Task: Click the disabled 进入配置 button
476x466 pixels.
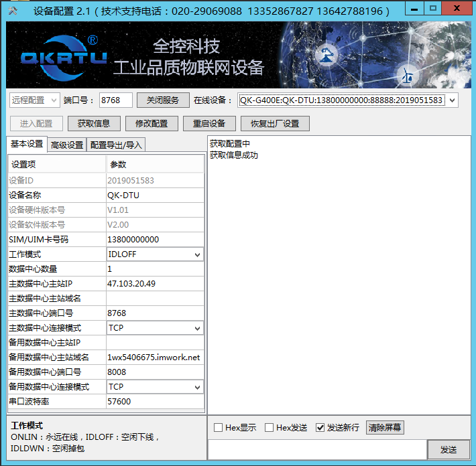Action: [x=36, y=123]
